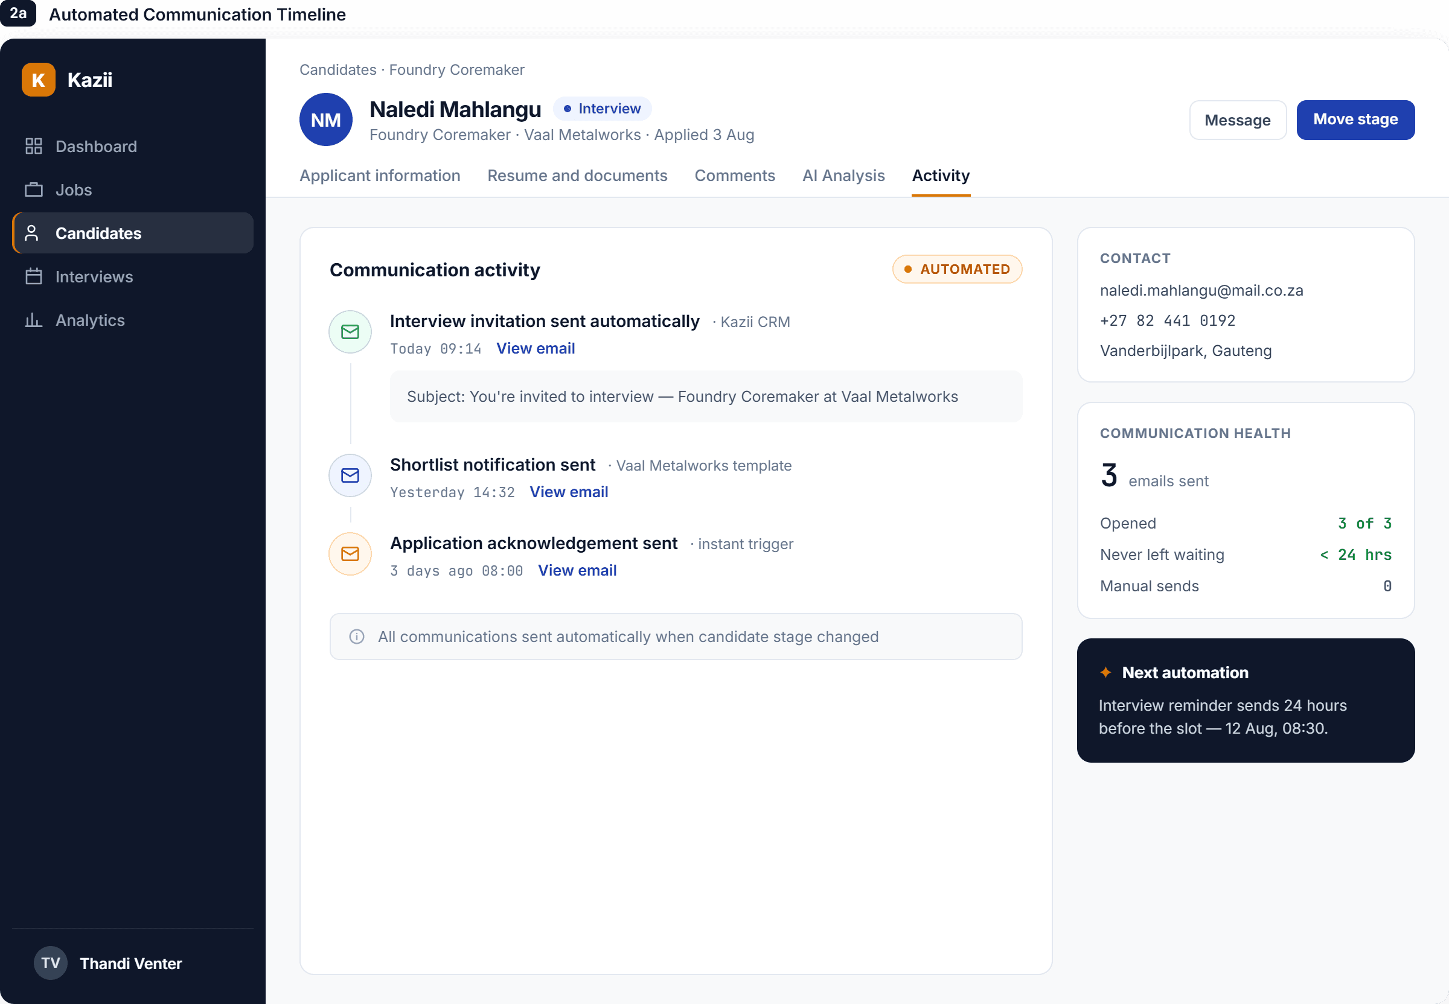Screen dimensions: 1449x1004
Task: Click the '< 24 hrs' waiting value
Action: click(1356, 555)
